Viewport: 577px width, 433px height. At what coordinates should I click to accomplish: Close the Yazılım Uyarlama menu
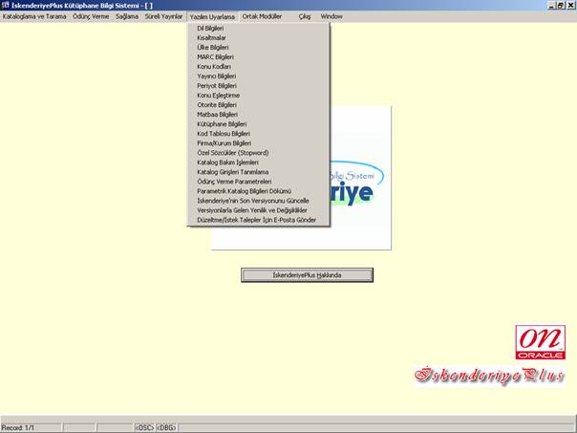click(212, 17)
